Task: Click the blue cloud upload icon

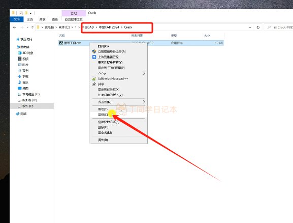Action: 94,57
